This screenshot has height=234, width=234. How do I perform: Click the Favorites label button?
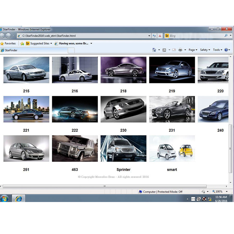click(10, 43)
